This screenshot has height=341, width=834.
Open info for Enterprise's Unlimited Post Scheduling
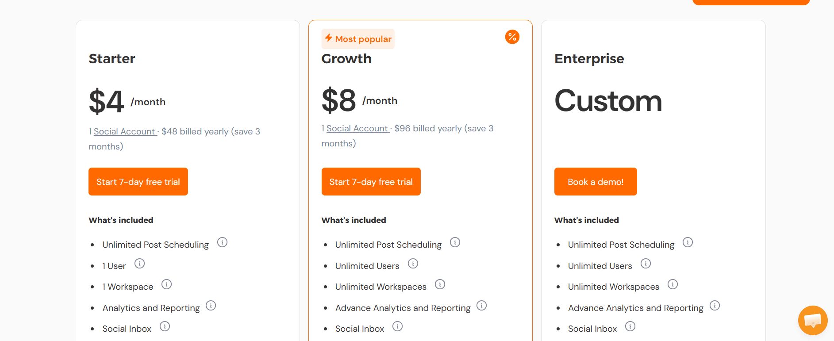pos(688,242)
